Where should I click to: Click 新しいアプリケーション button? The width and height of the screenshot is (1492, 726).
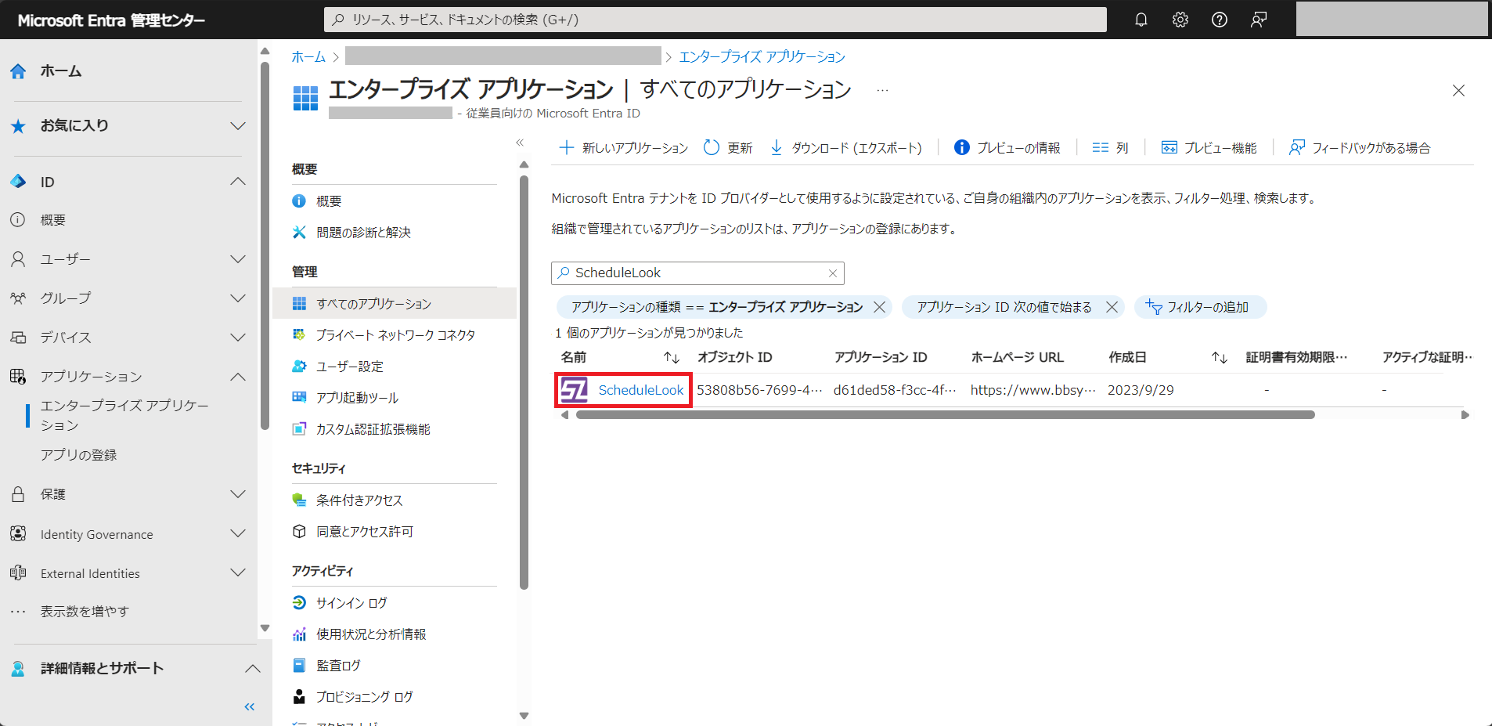(x=624, y=147)
